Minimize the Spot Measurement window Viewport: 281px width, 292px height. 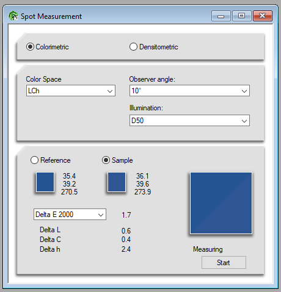[221, 16]
